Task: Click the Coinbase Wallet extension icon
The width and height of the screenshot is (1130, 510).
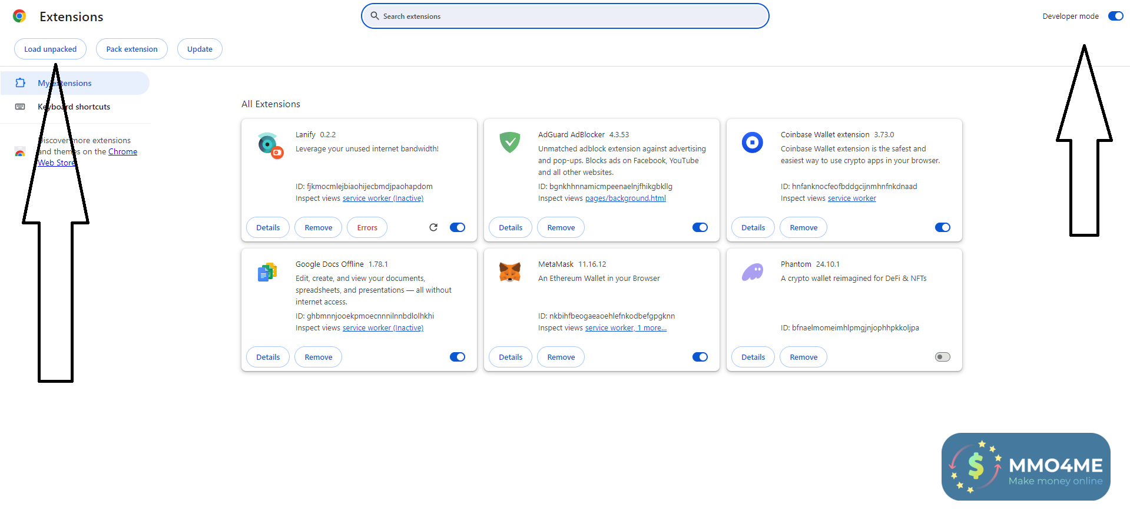Action: tap(752, 143)
